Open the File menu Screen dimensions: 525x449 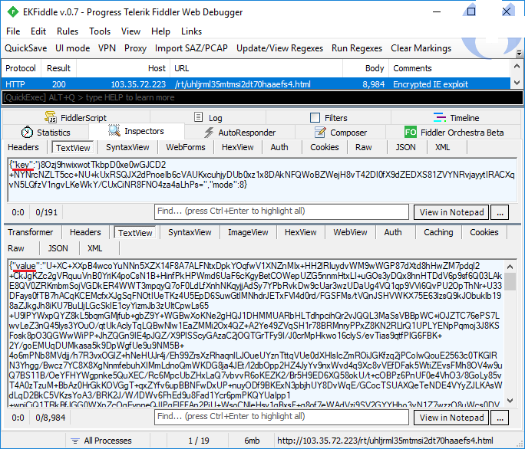[x=13, y=31]
